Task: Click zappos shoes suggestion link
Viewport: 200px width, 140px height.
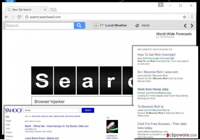Action: click(x=59, y=116)
